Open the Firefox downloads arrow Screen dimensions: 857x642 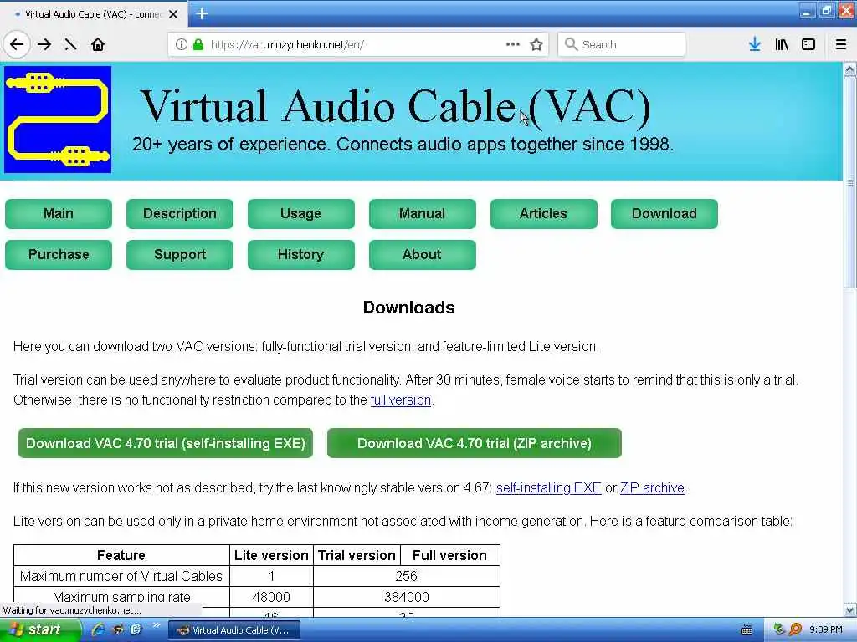(x=755, y=45)
